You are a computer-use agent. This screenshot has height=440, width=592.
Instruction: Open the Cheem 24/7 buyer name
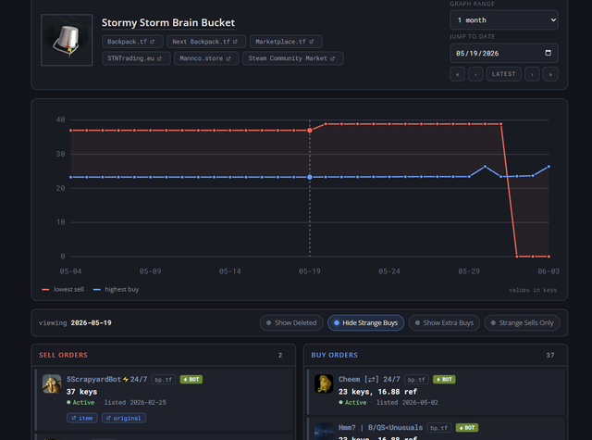[369, 379]
